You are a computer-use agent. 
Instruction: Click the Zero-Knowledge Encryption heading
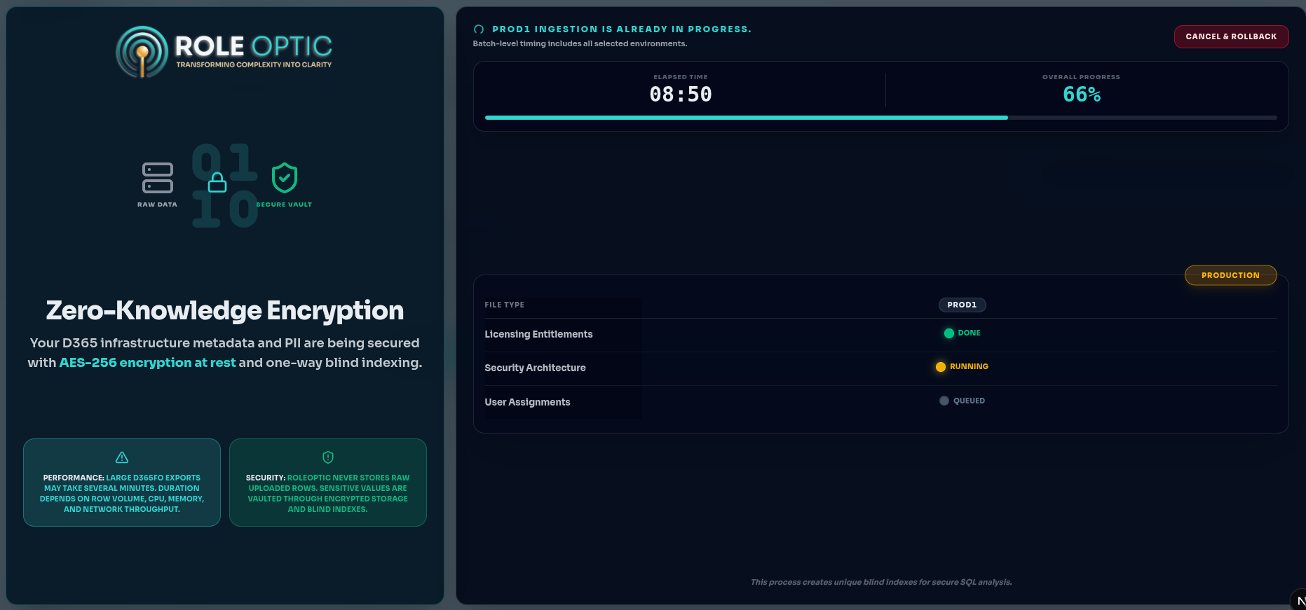pyautogui.click(x=225, y=310)
